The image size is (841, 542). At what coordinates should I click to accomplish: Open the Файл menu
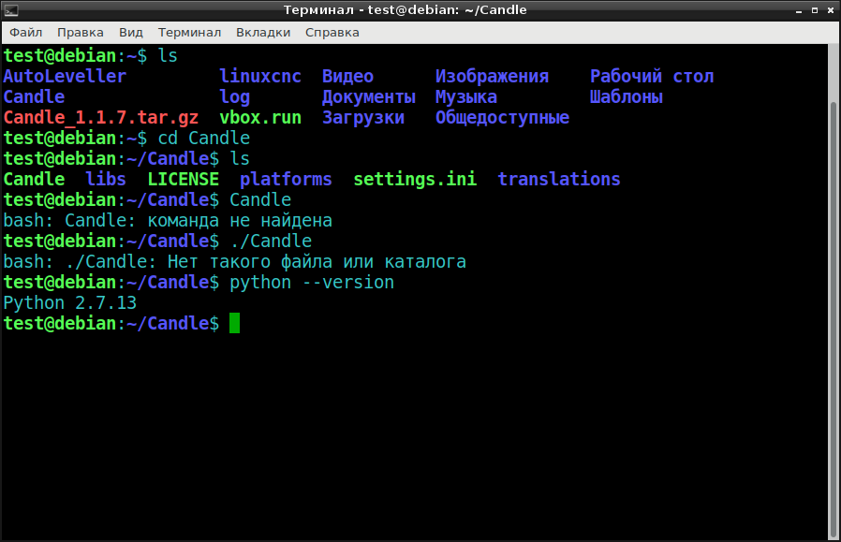pyautogui.click(x=25, y=33)
